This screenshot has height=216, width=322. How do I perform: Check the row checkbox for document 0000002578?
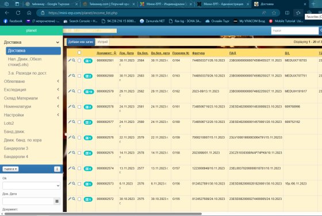79,107
